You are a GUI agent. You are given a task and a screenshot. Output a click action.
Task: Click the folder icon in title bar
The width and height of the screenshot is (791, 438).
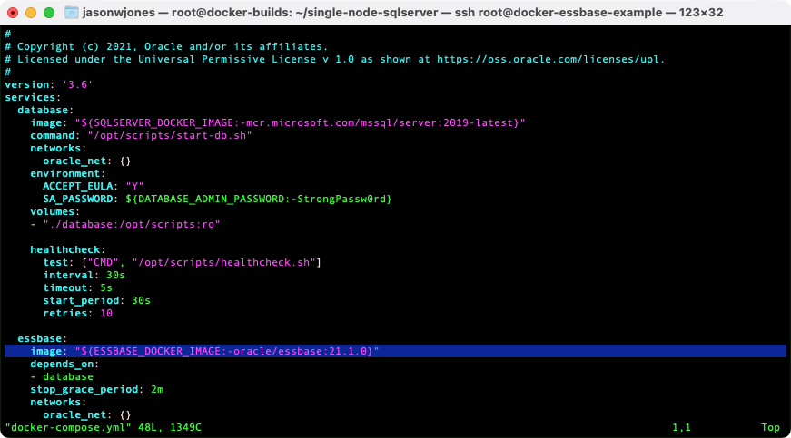coord(72,13)
